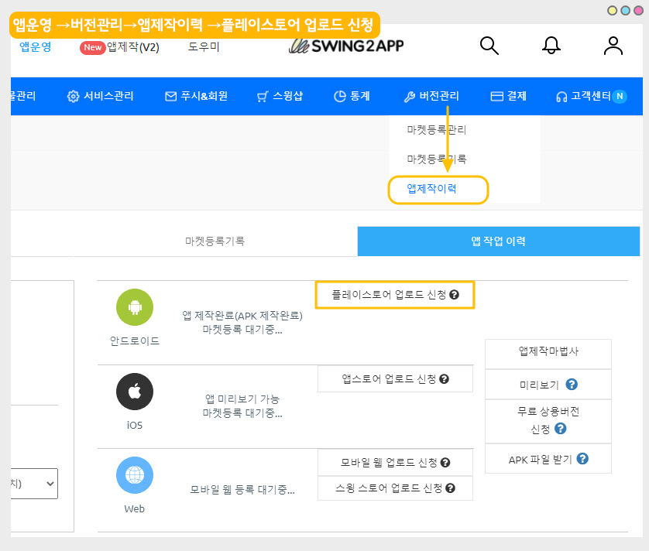Click help icon beside 미리보기

[572, 385]
